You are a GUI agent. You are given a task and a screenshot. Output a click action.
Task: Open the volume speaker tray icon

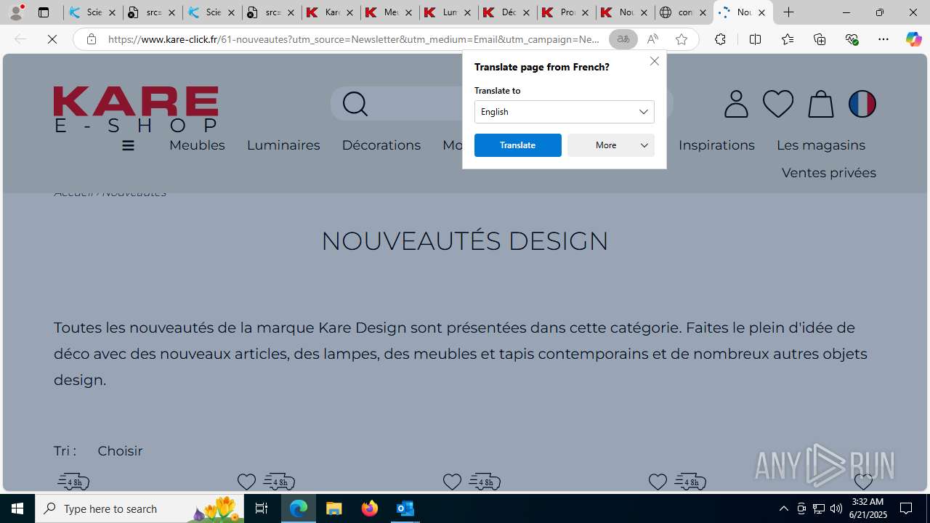[x=836, y=508]
